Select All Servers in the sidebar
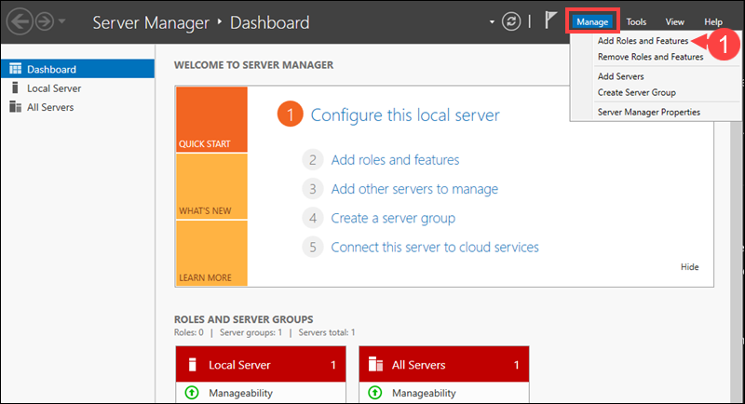Screen dimensions: 745x404 [50, 107]
